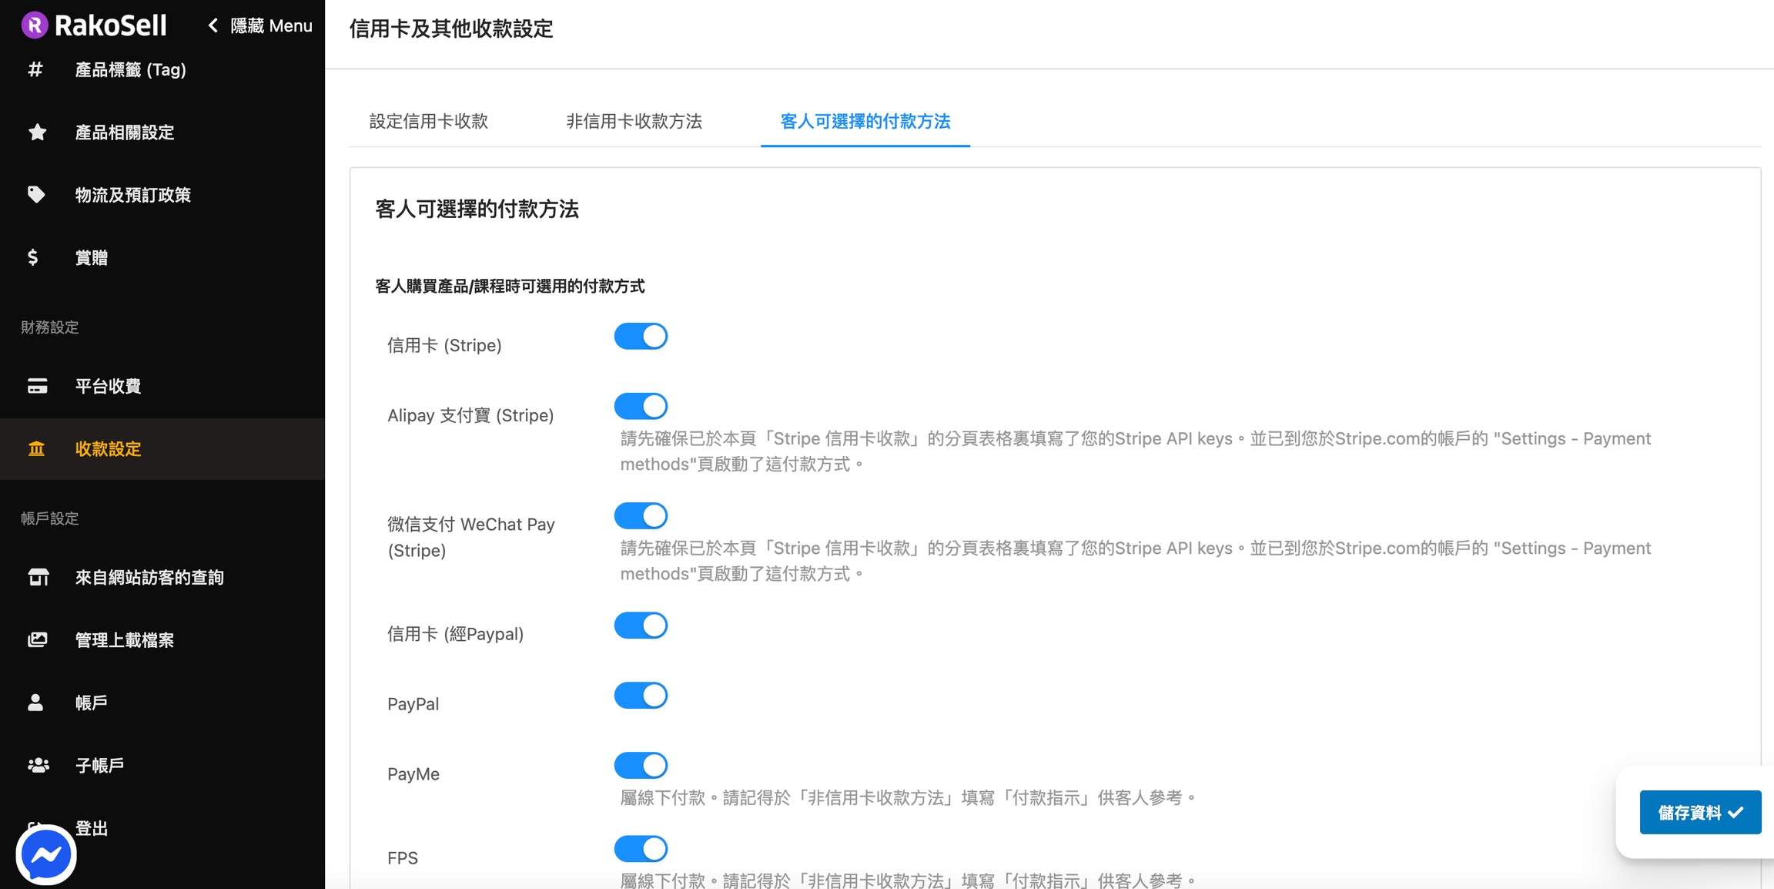Turn off the Alipay 支付寶 toggle
The width and height of the screenshot is (1774, 889).
click(641, 407)
